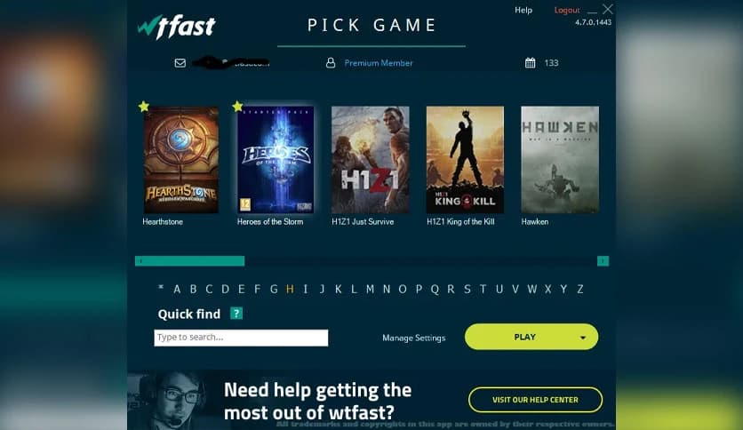
Task: Expand the PLAY button dropdown arrow
Action: point(583,338)
